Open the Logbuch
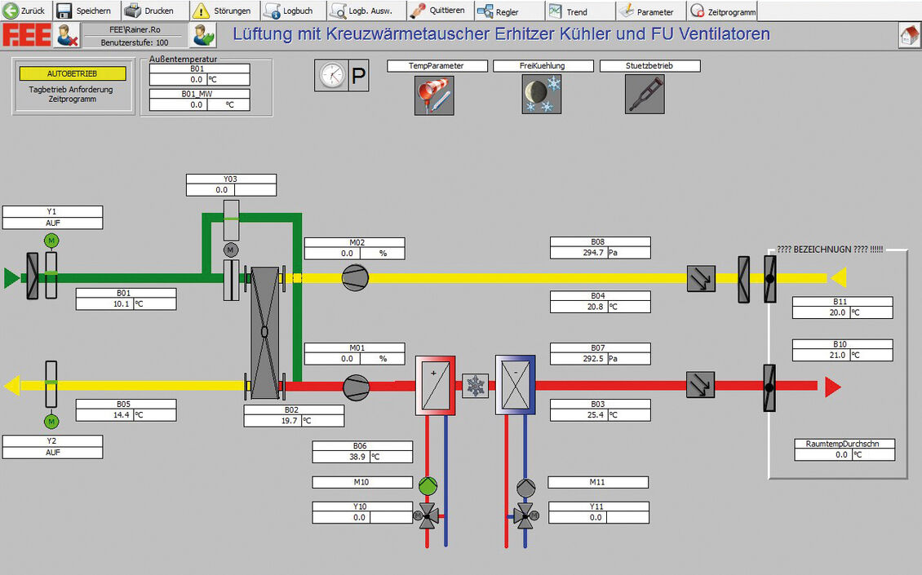 294,11
